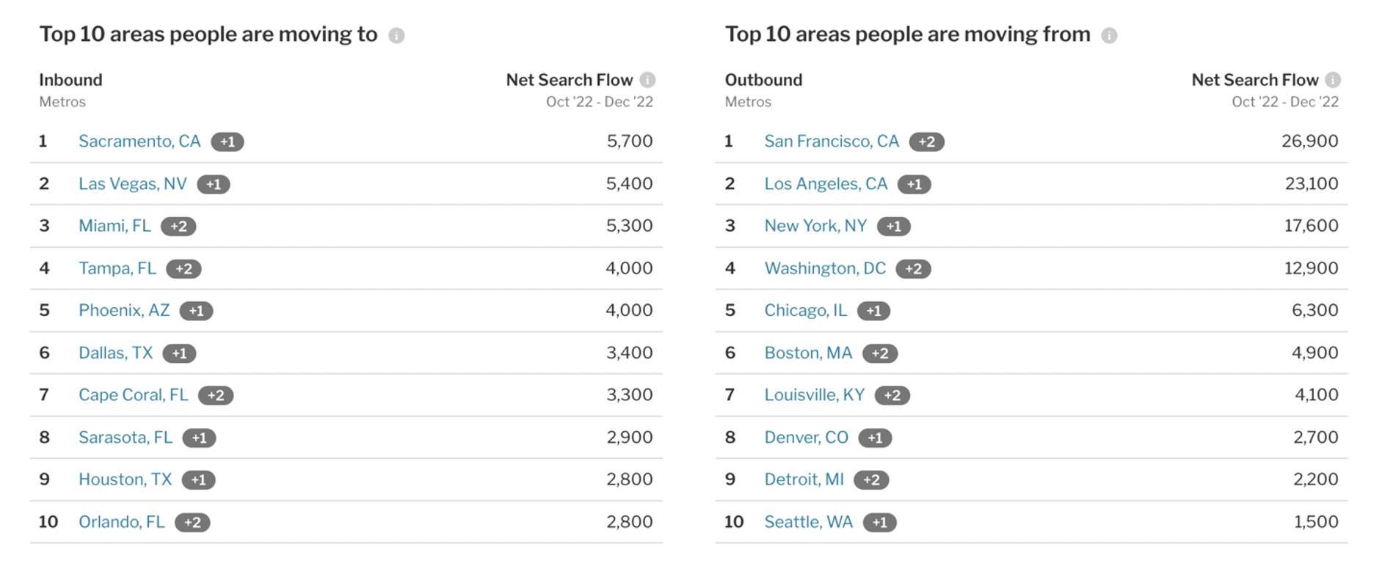1374x563 pixels.
Task: Open the Denver, CO metro link
Action: pyautogui.click(x=806, y=438)
